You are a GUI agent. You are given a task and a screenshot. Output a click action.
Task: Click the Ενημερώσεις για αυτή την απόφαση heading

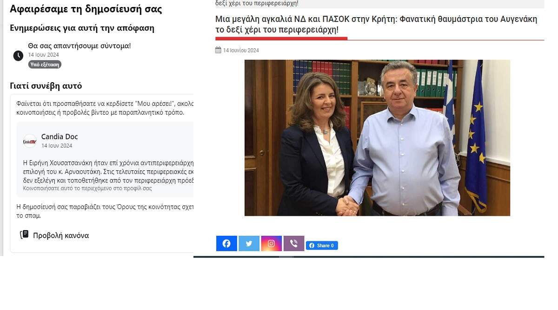82,28
